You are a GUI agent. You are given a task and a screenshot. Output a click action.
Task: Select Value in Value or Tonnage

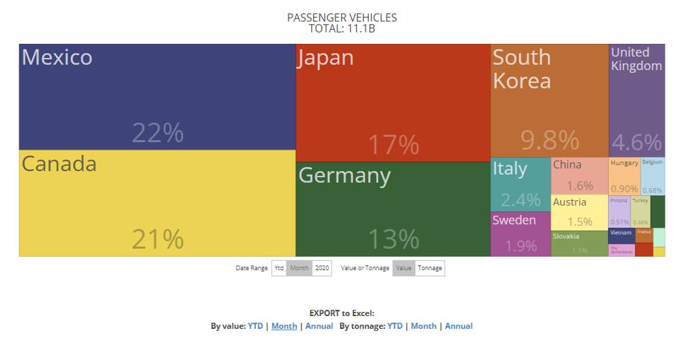404,268
